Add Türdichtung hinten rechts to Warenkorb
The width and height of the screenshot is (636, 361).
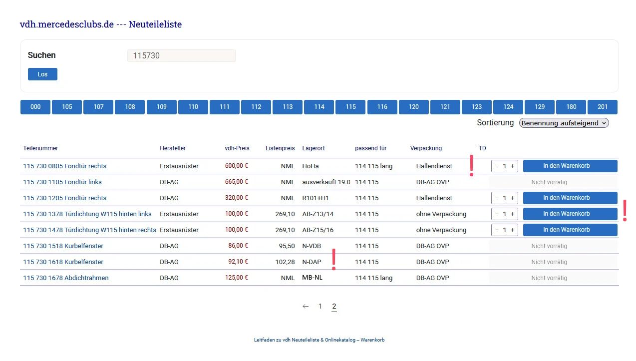[x=570, y=230]
